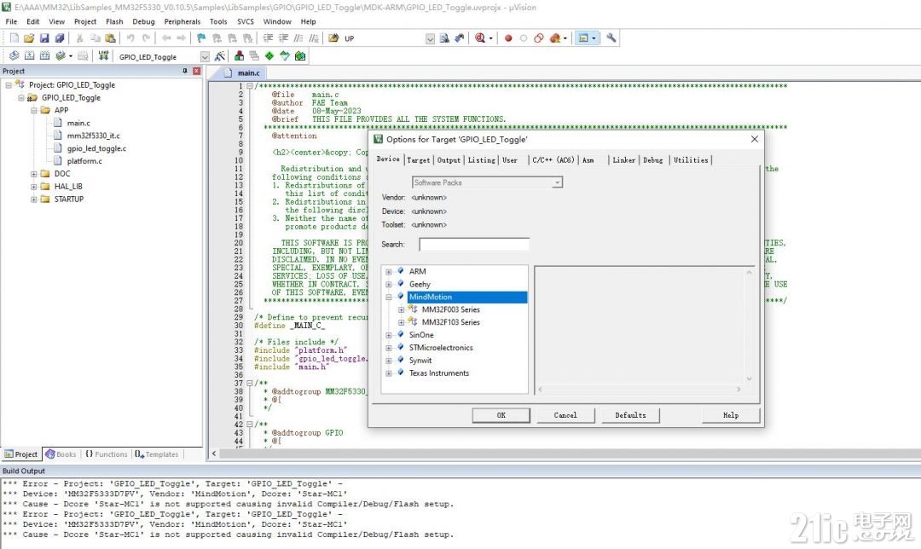Open the Find text dropdown next to UP
The image size is (921, 549).
430,38
